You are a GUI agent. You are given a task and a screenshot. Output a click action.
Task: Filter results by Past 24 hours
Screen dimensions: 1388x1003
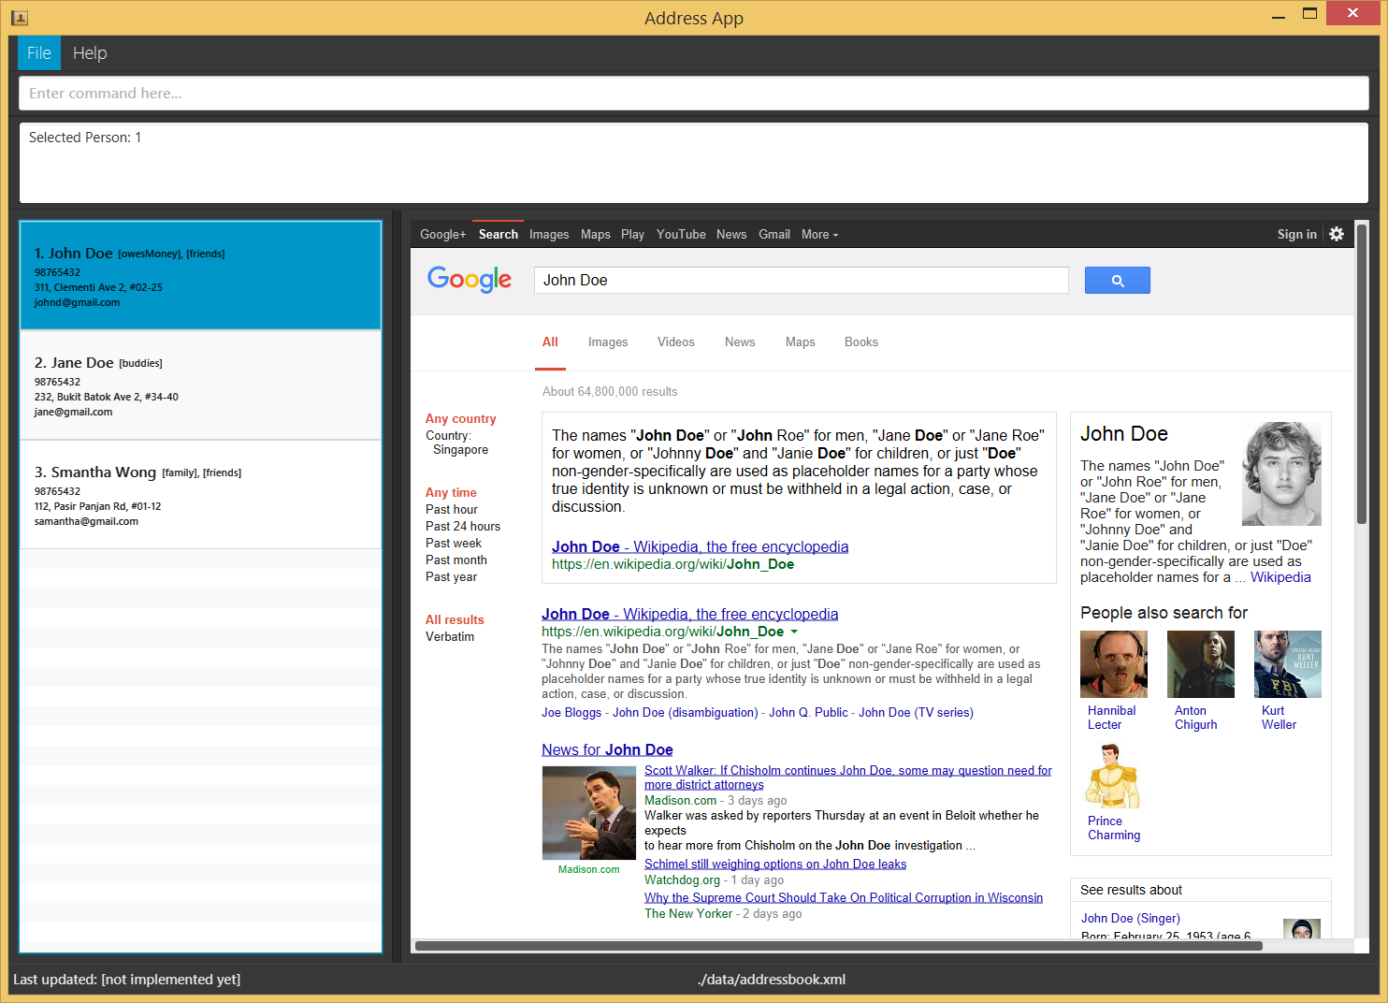click(x=463, y=527)
